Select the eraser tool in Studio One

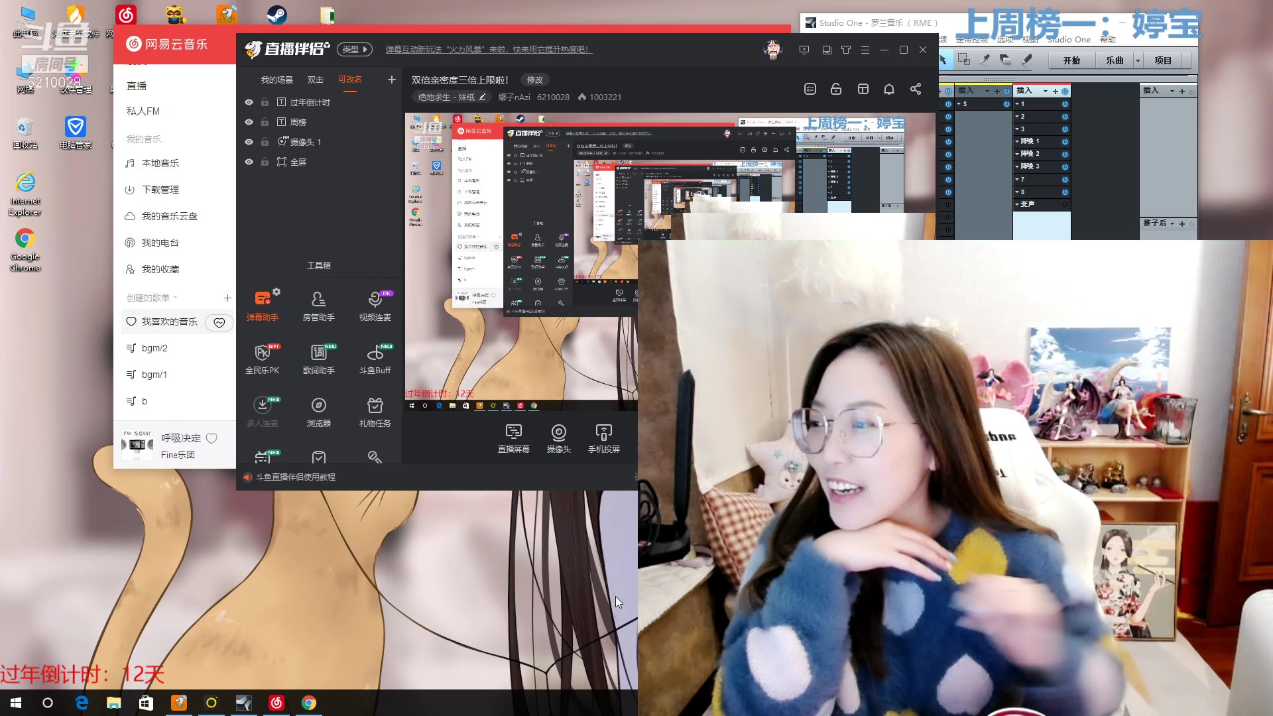coord(1005,60)
